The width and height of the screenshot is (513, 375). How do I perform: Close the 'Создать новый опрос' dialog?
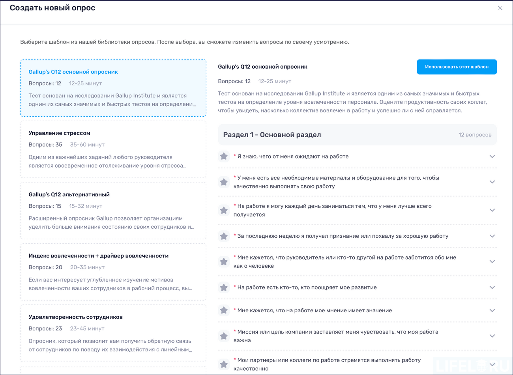pyautogui.click(x=500, y=8)
